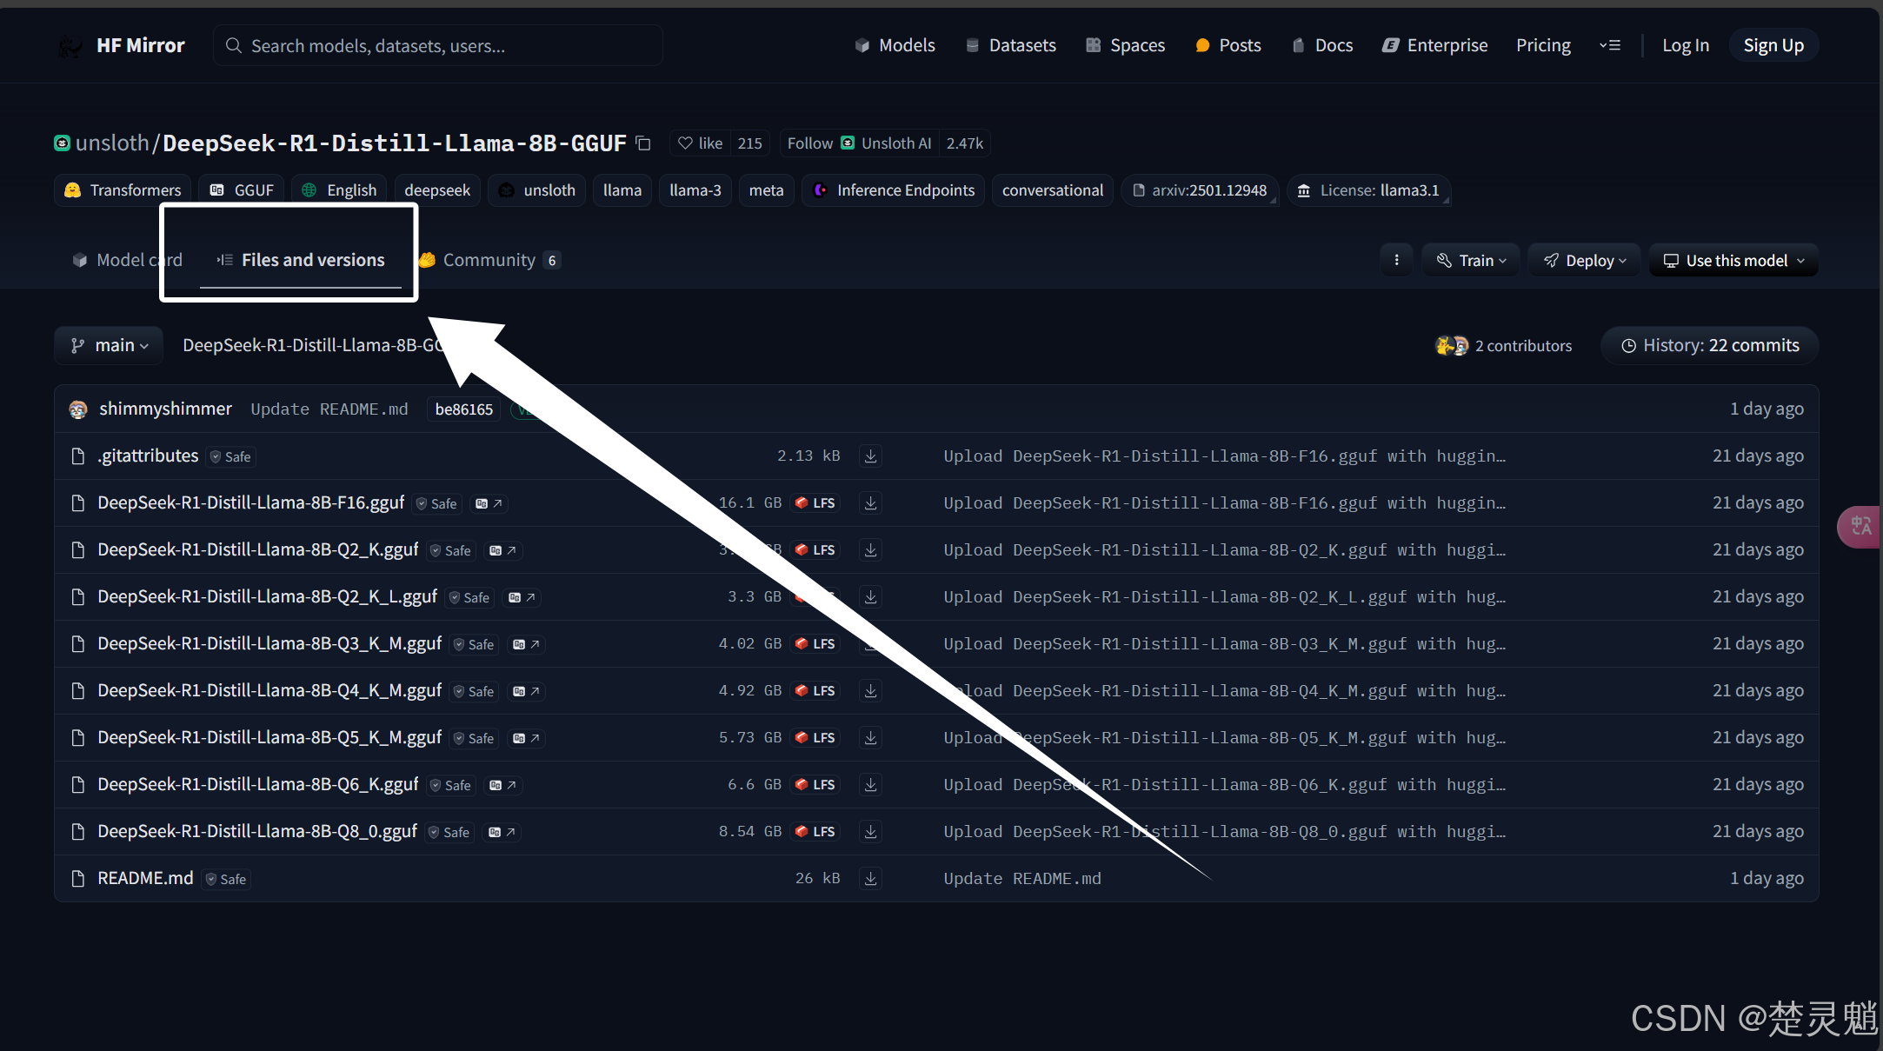Download the F16.gguf file via download icon
Screen dimensions: 1883x1051
coord(870,503)
